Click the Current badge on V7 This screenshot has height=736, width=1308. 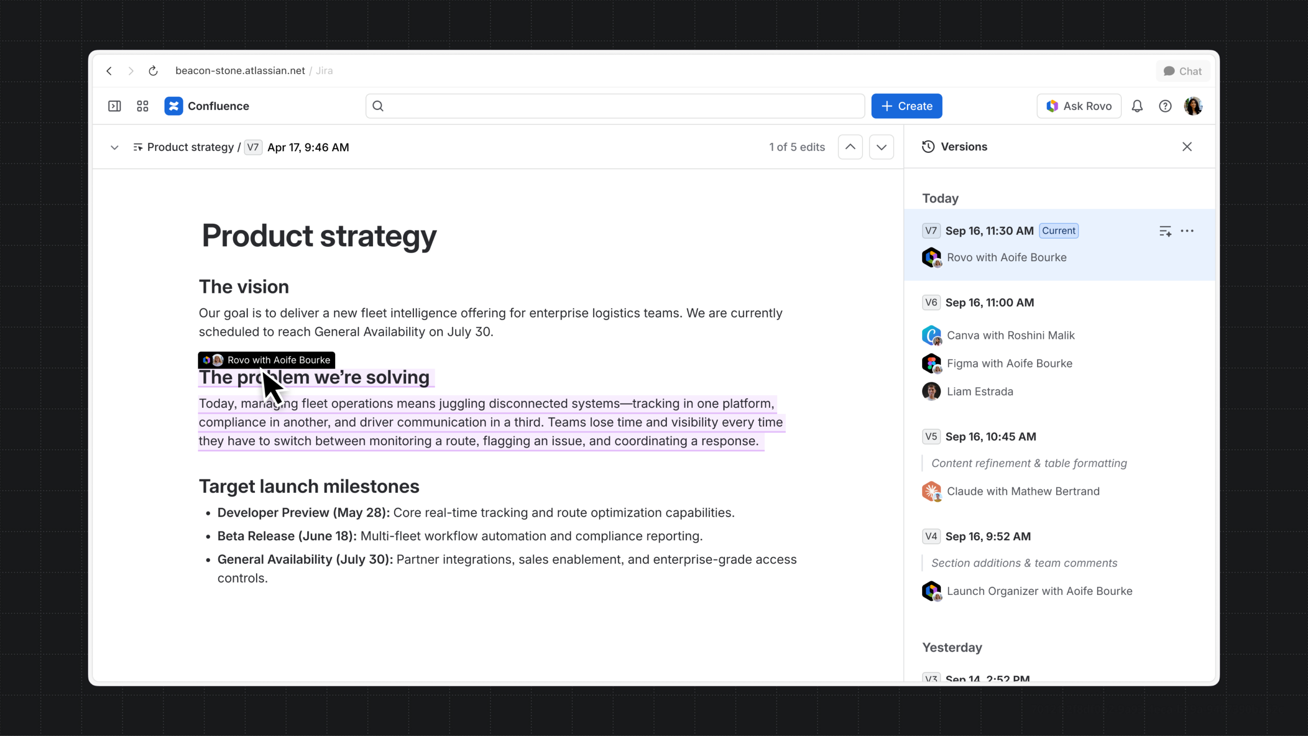pyautogui.click(x=1059, y=231)
